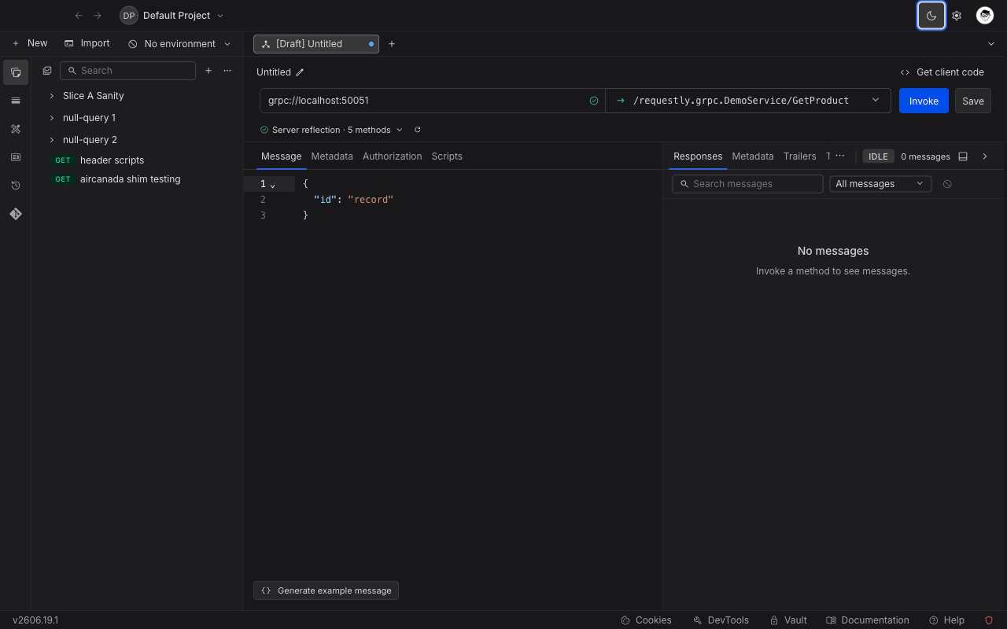This screenshot has height=629, width=1007.
Task: Switch to the Scripts tab
Action: click(447, 156)
